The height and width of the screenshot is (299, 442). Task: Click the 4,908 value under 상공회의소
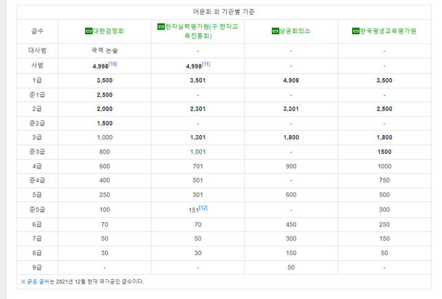tap(292, 80)
